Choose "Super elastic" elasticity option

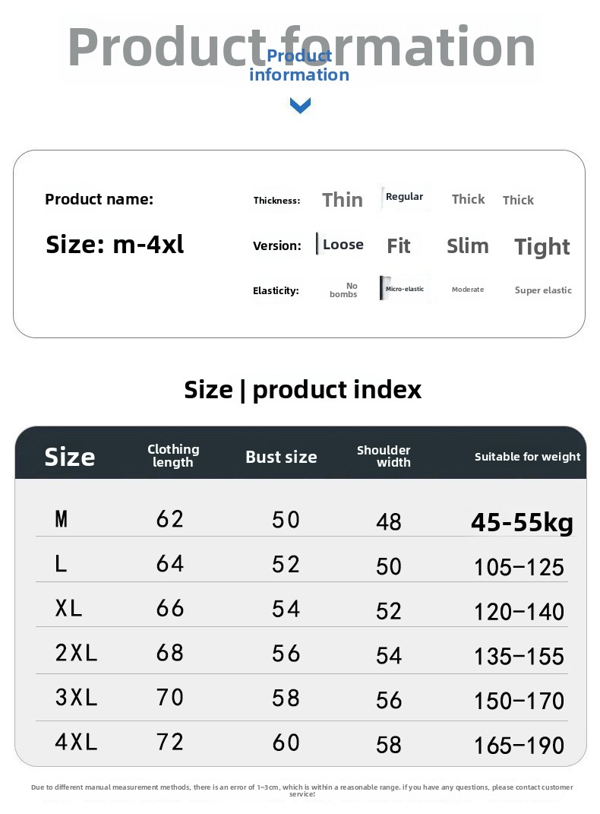pos(543,290)
